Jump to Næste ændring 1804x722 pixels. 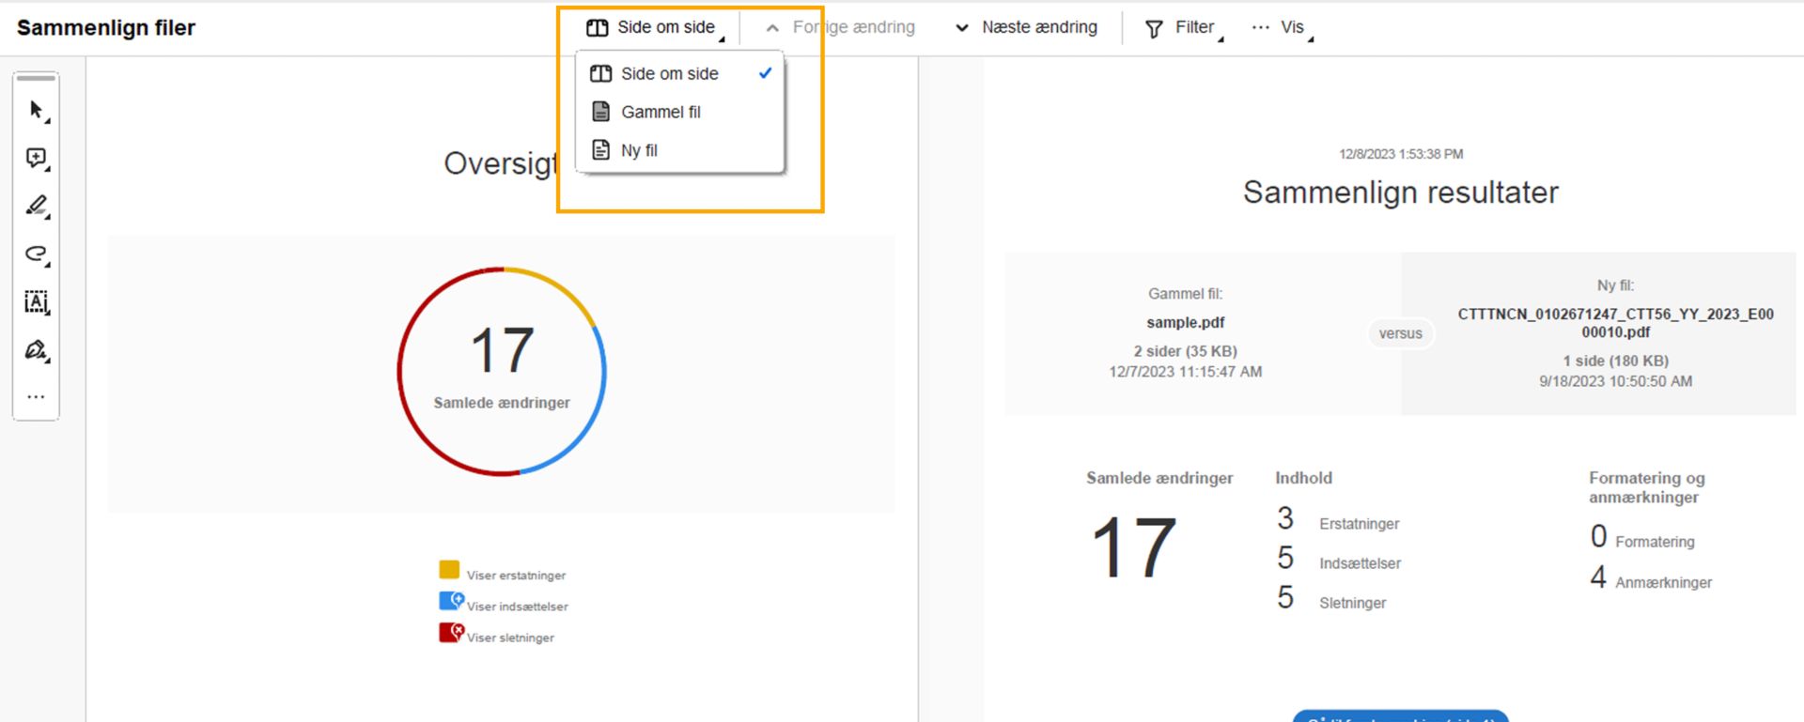tap(1026, 27)
